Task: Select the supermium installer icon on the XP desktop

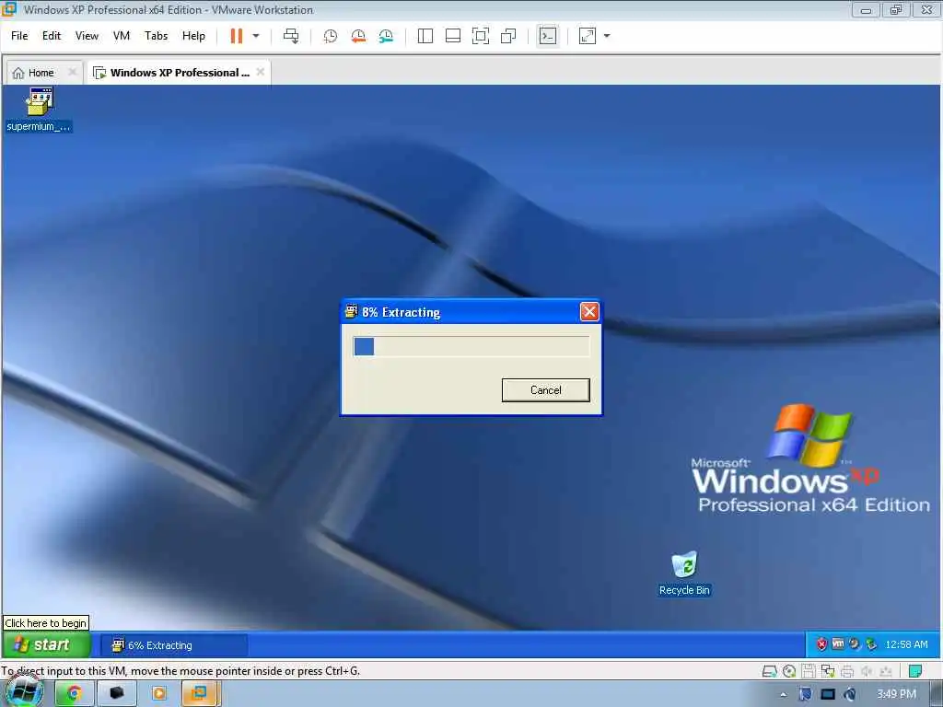Action: pos(39,110)
